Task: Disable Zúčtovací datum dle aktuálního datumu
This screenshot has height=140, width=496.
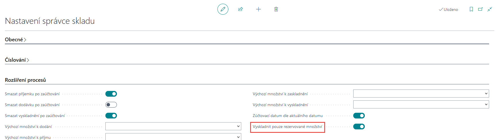Action: click(x=359, y=116)
